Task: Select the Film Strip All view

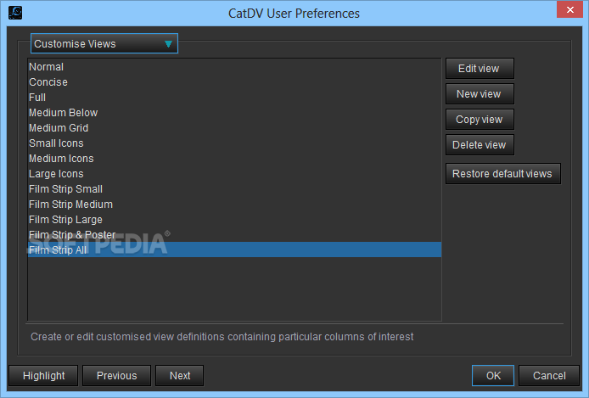Action: coord(234,249)
